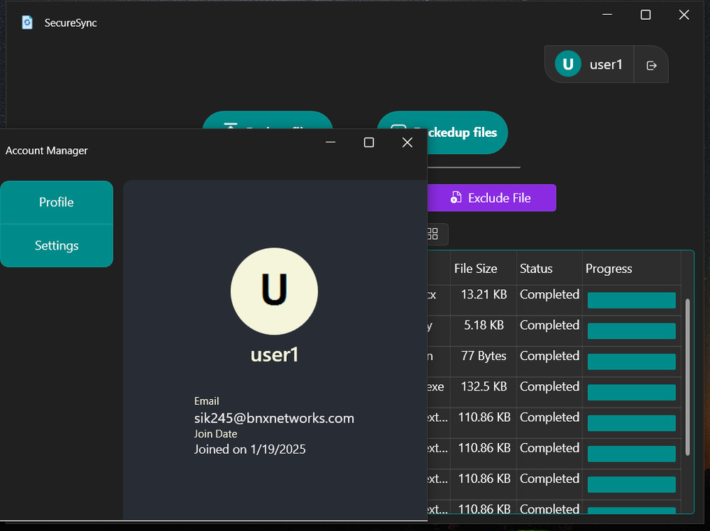710x531 pixels.
Task: Click the Completed status of the 77 Bytes file
Action: [x=549, y=356]
